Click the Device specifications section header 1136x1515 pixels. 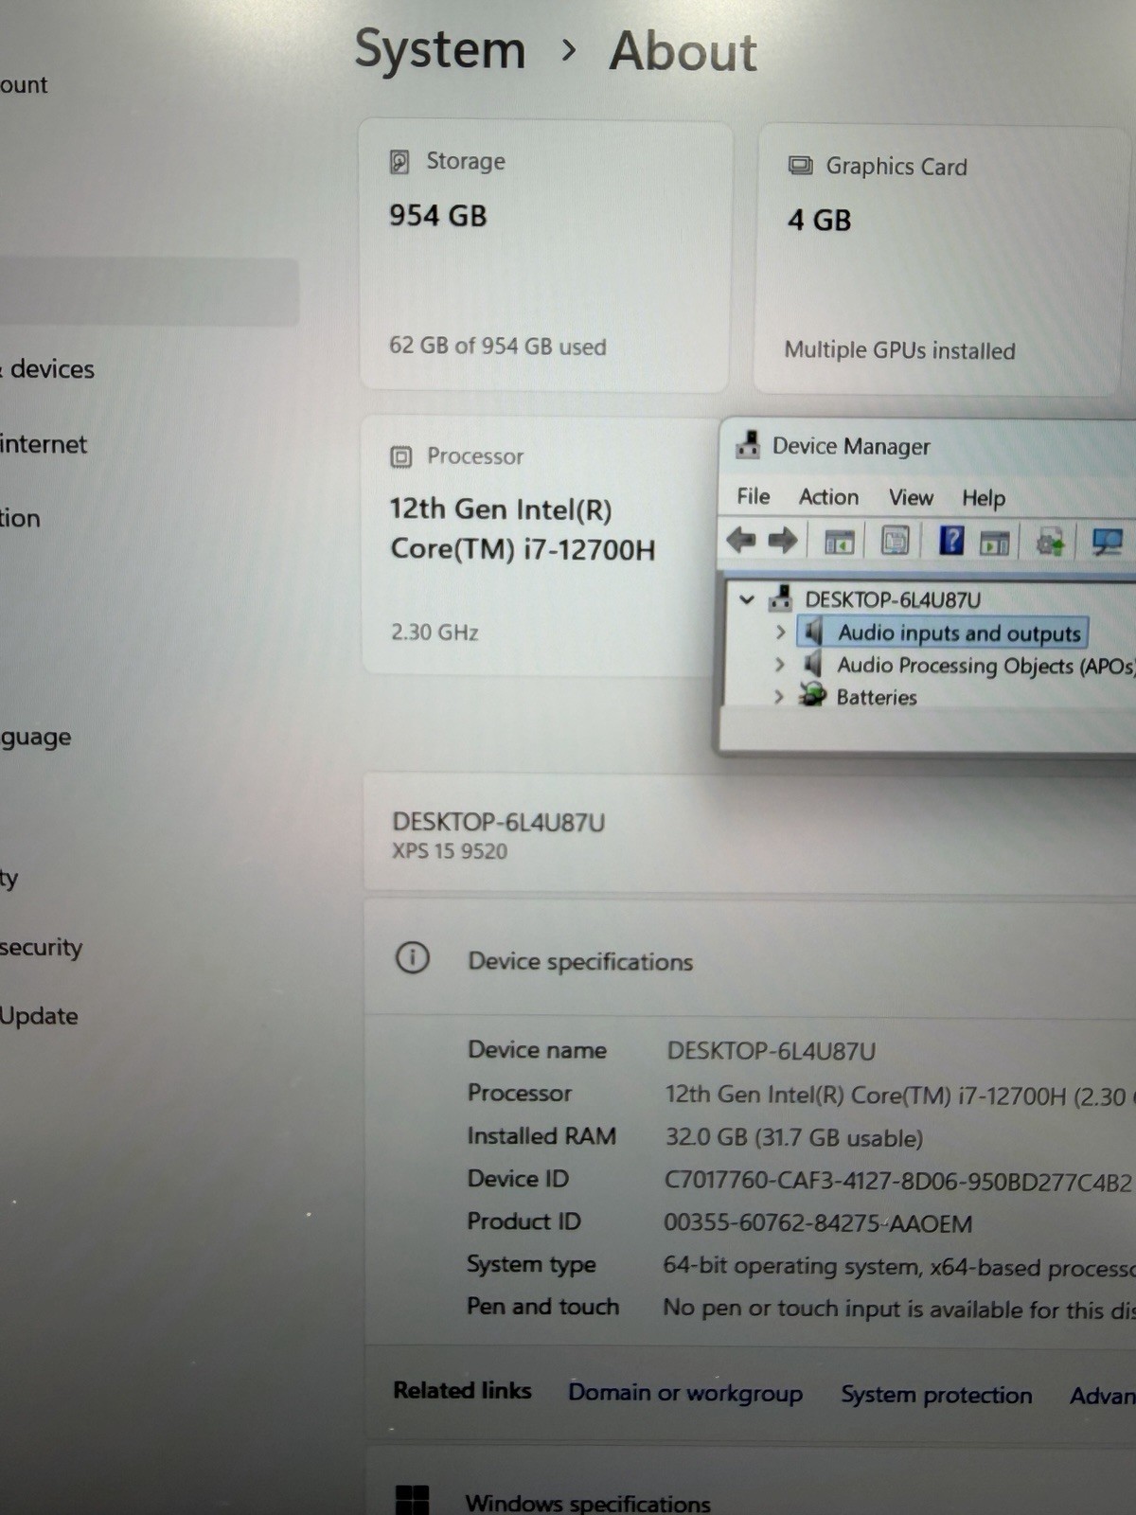coord(750,958)
